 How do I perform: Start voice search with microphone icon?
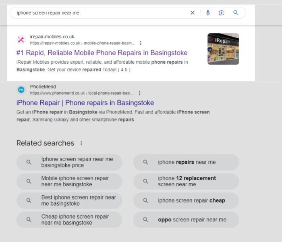click(208, 13)
